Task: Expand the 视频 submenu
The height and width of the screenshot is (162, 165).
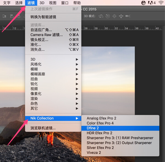Action: click(53, 89)
